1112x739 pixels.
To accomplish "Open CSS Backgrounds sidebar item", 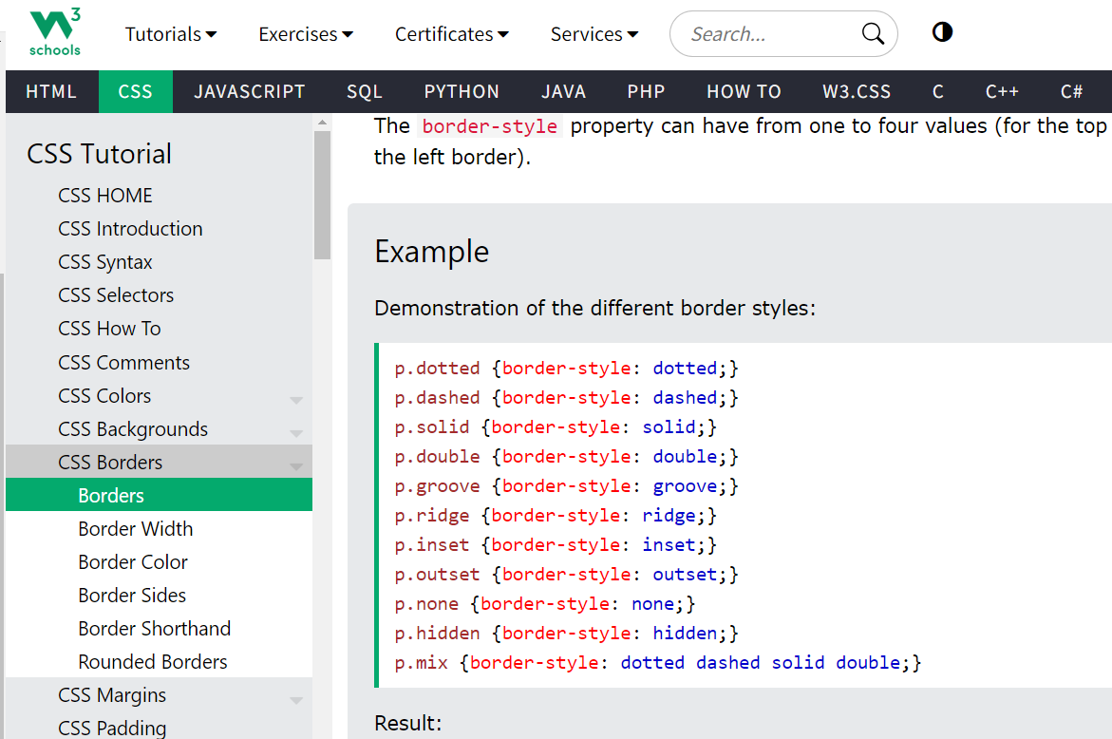I will (x=159, y=429).
